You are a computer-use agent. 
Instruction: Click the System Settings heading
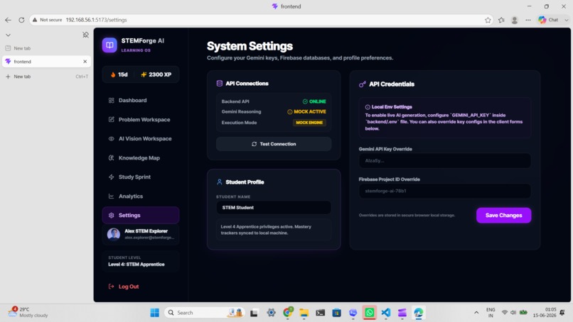click(250, 46)
